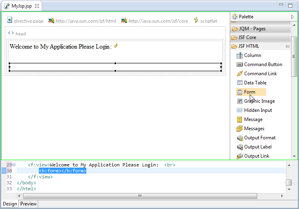Image resolution: width=299 pixels, height=209 pixels.
Task: Select the Output Label palette icon
Action: point(240,147)
